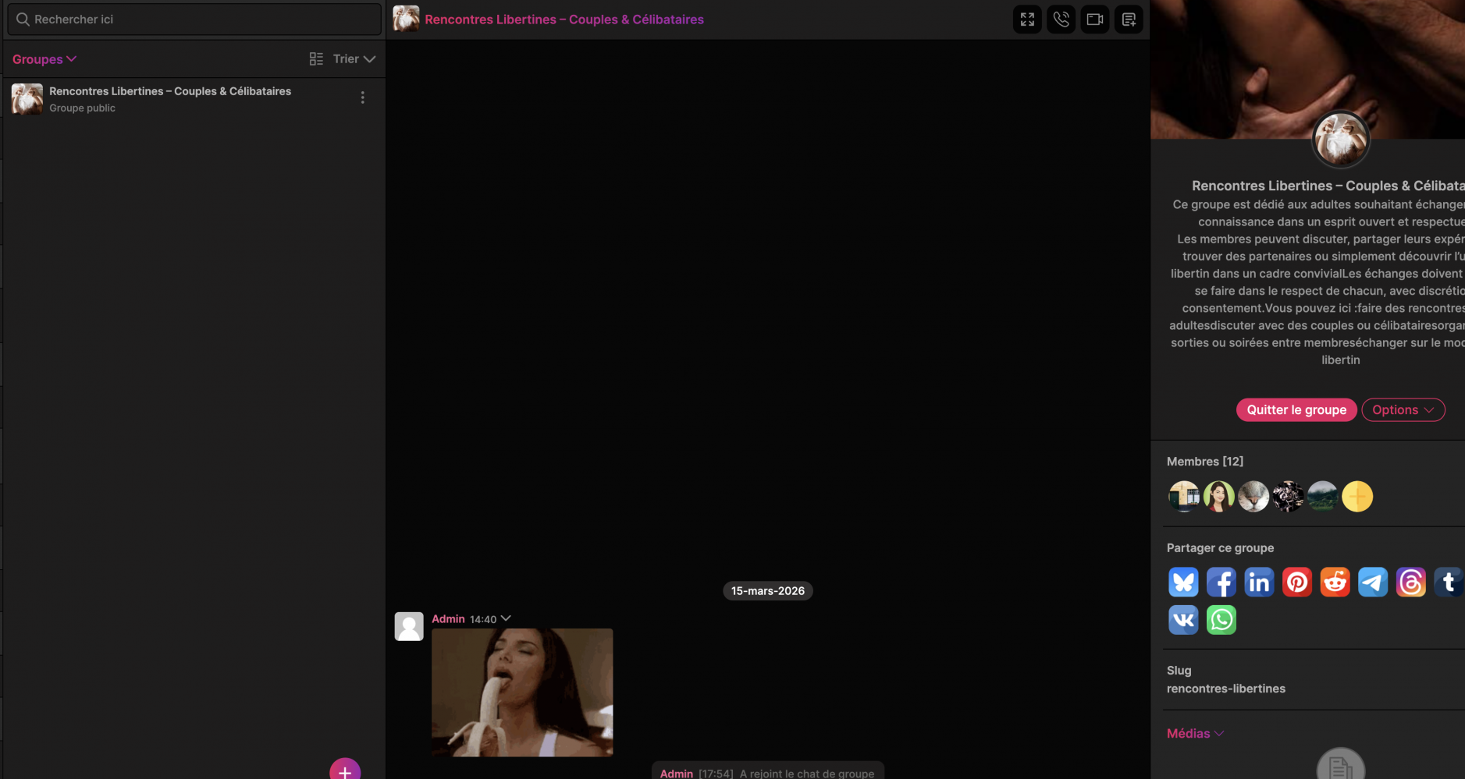Screen dimensions: 1465x779
Task: Expand the Médias section
Action: point(1194,734)
